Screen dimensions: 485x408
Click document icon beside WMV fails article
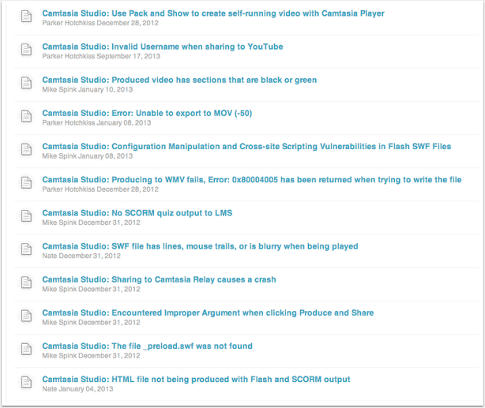[26, 182]
